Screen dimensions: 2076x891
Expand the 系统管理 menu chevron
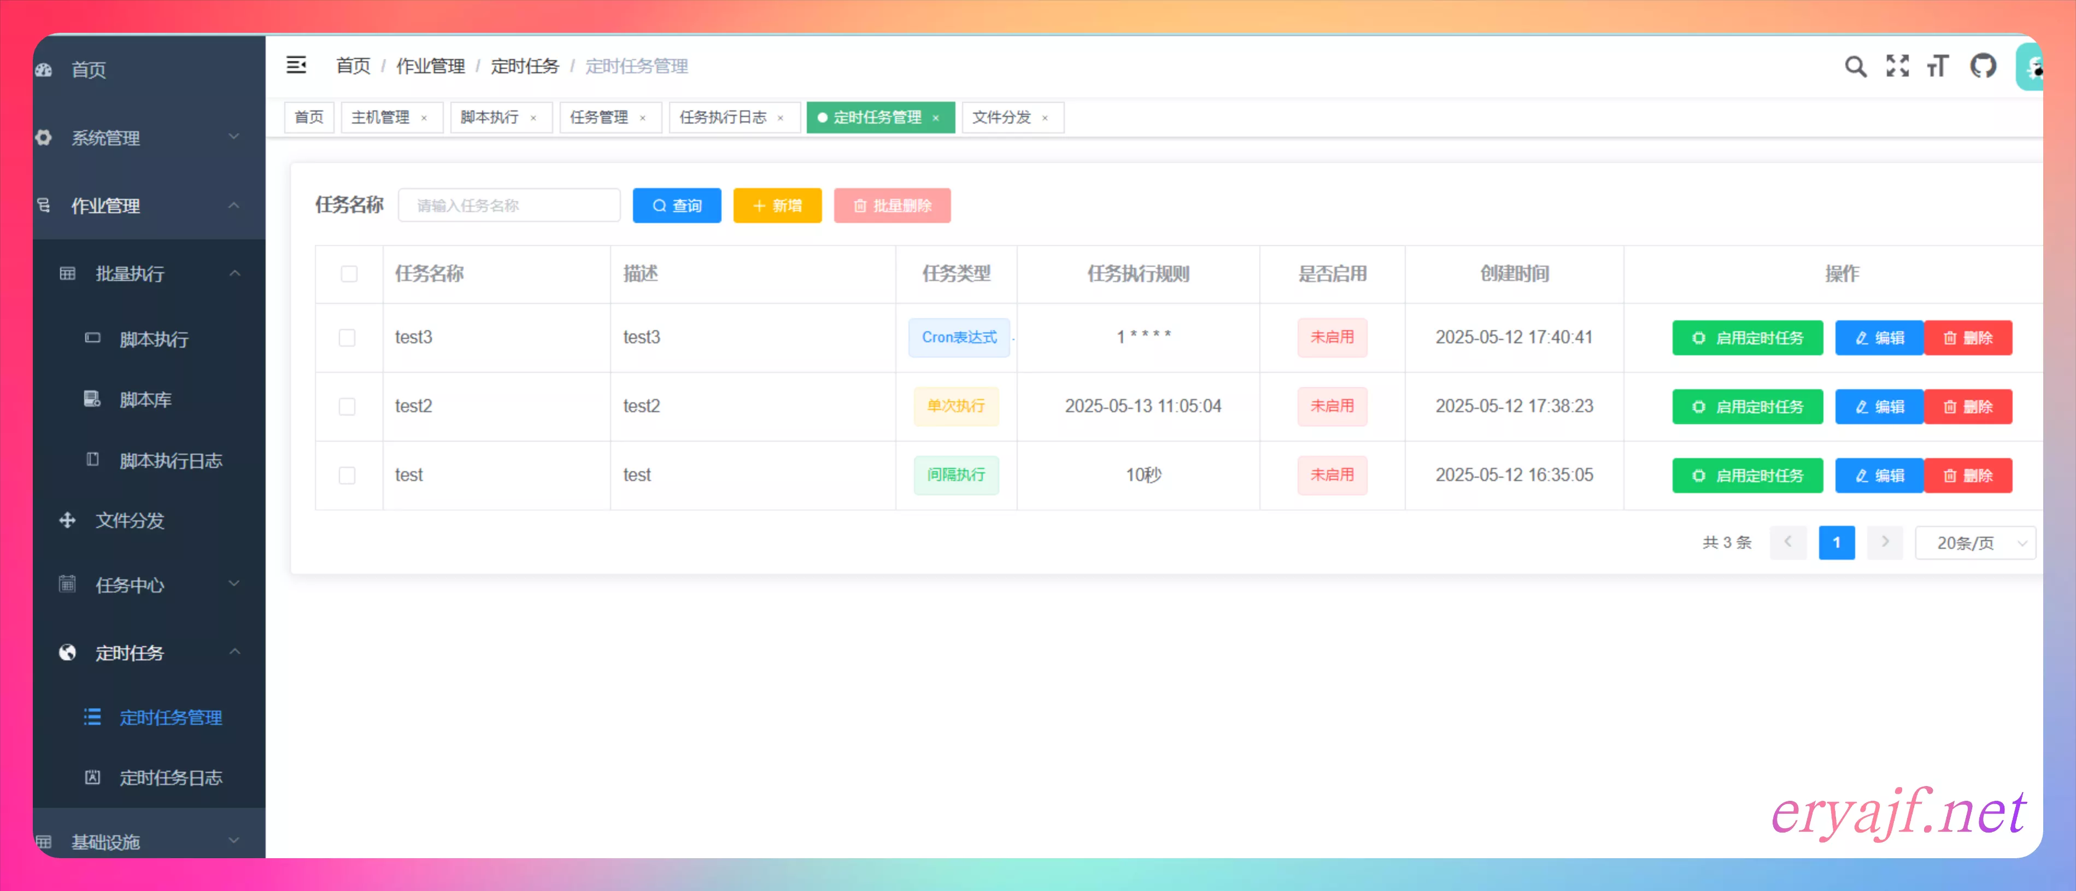tap(234, 137)
